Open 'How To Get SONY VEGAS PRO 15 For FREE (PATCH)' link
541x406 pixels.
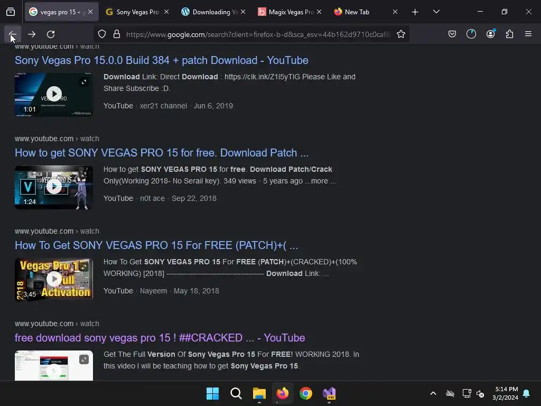[156, 245]
